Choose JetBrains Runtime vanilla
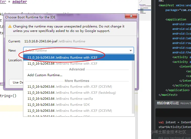 point(78,98)
